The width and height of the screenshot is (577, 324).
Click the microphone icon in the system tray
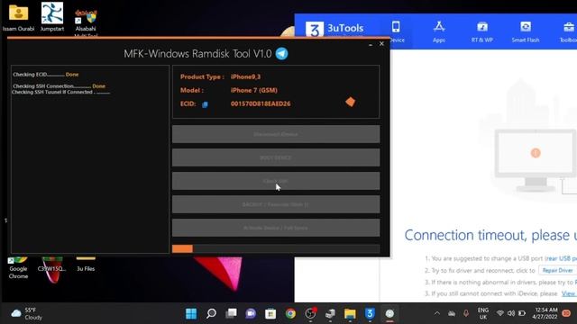[x=466, y=313]
